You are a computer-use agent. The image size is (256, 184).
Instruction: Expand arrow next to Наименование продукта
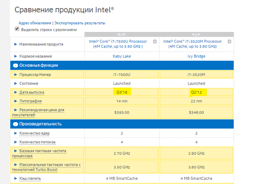(x=16, y=44)
